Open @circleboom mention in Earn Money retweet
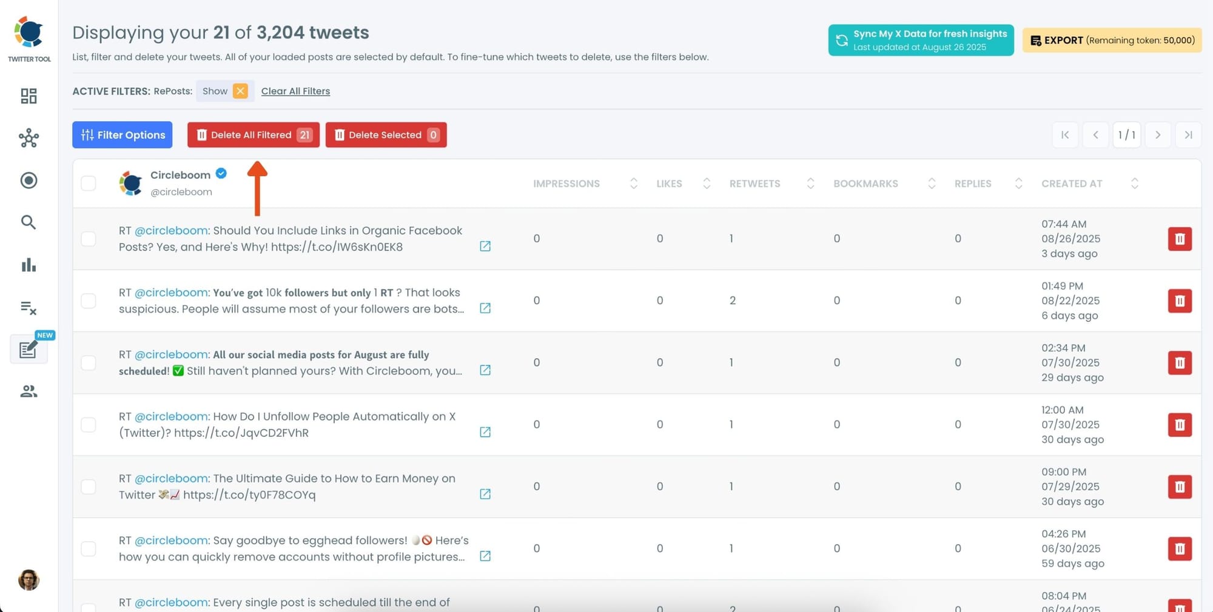The width and height of the screenshot is (1213, 612). 172,478
